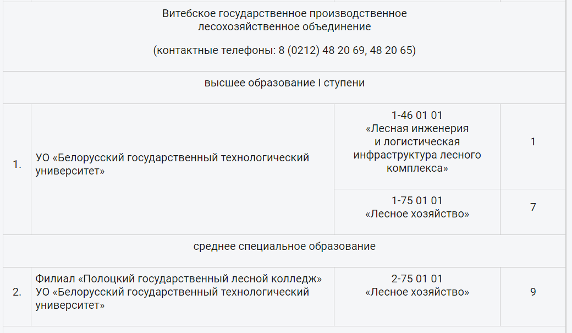
Task: Select row number 2. cell
Action: [x=17, y=297]
